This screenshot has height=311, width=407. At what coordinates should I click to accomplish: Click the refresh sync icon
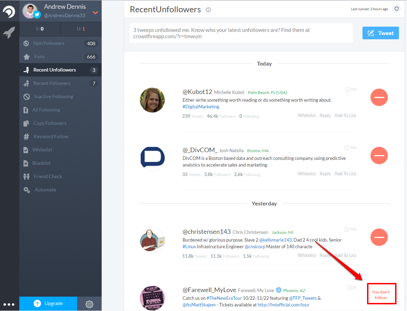click(x=396, y=9)
